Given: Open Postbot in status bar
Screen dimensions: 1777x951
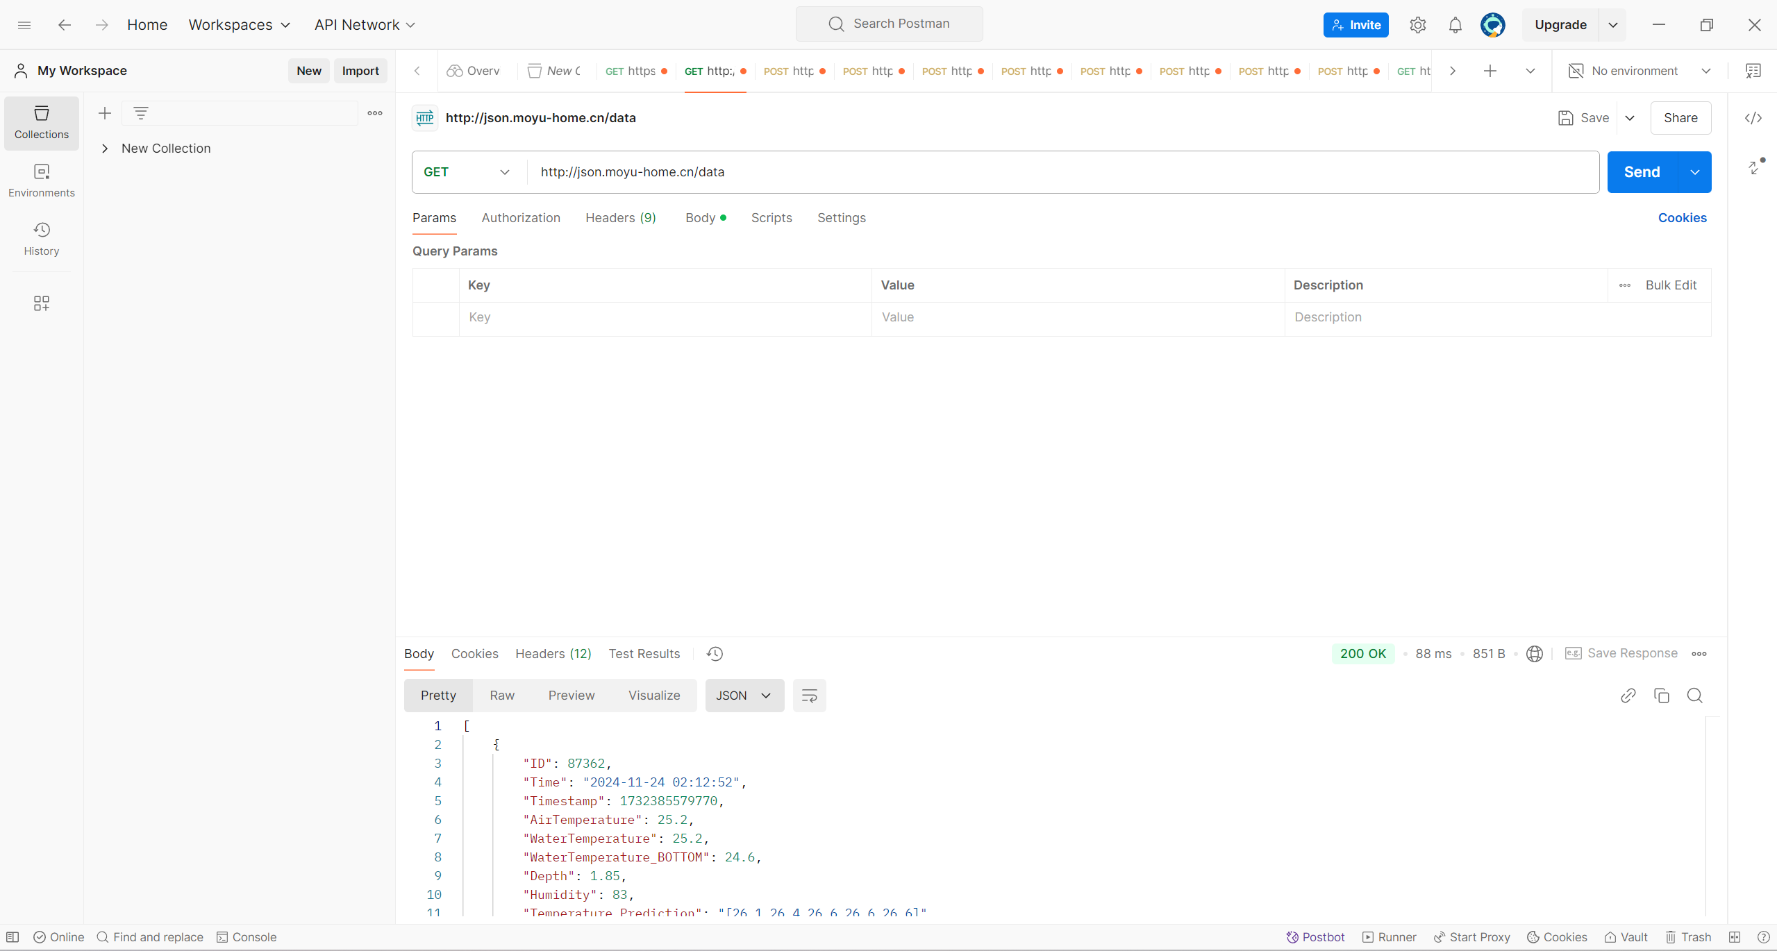Looking at the screenshot, I should (1316, 937).
